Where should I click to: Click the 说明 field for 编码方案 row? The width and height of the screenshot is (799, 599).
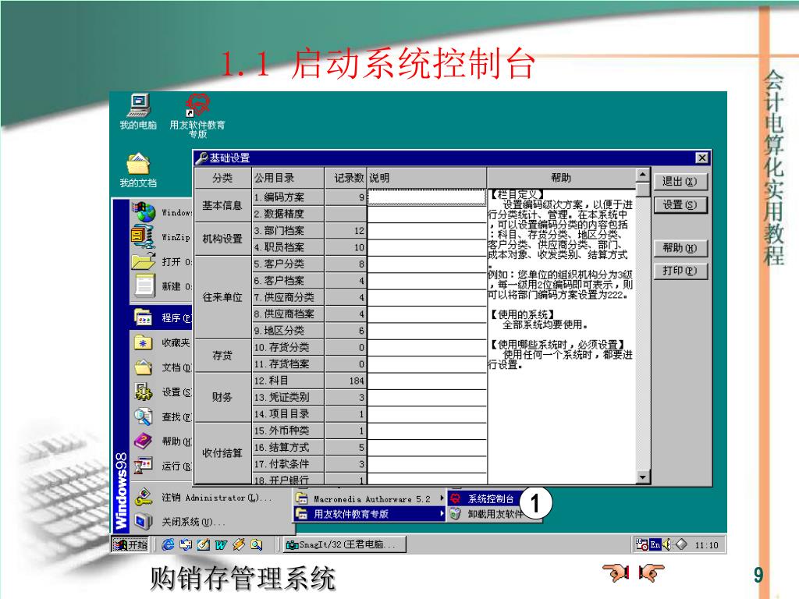[427, 197]
